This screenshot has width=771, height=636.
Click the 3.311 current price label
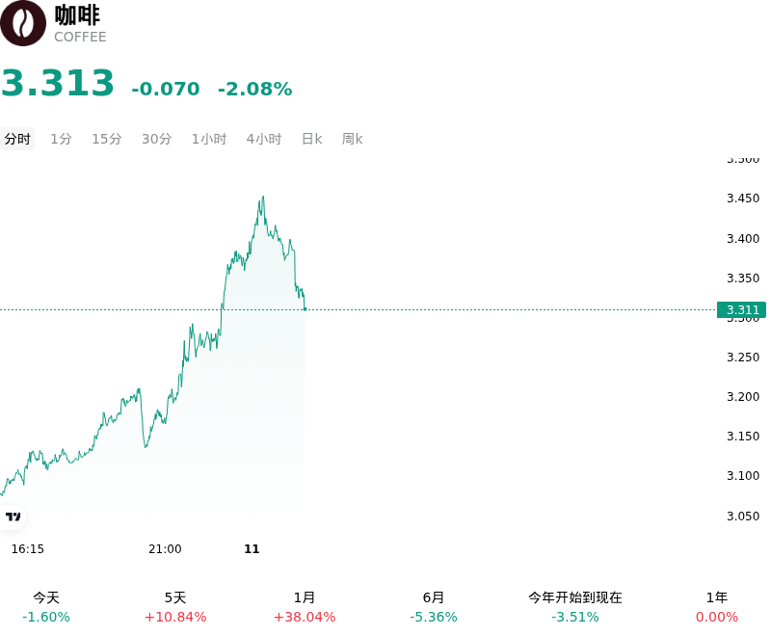(x=742, y=309)
